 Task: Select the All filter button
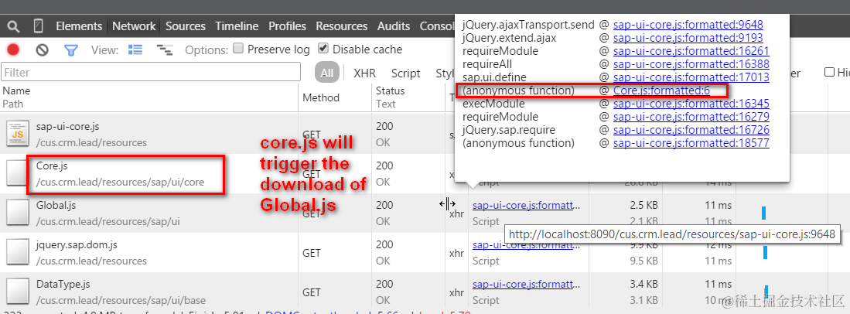click(x=327, y=73)
